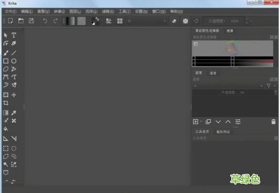Select the Fill bucket tool
This screenshot has height=193, width=280.
6,129
